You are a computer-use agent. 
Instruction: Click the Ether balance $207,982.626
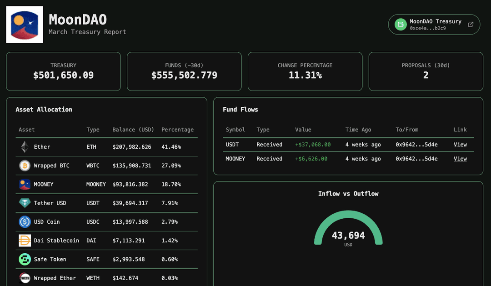(x=132, y=147)
